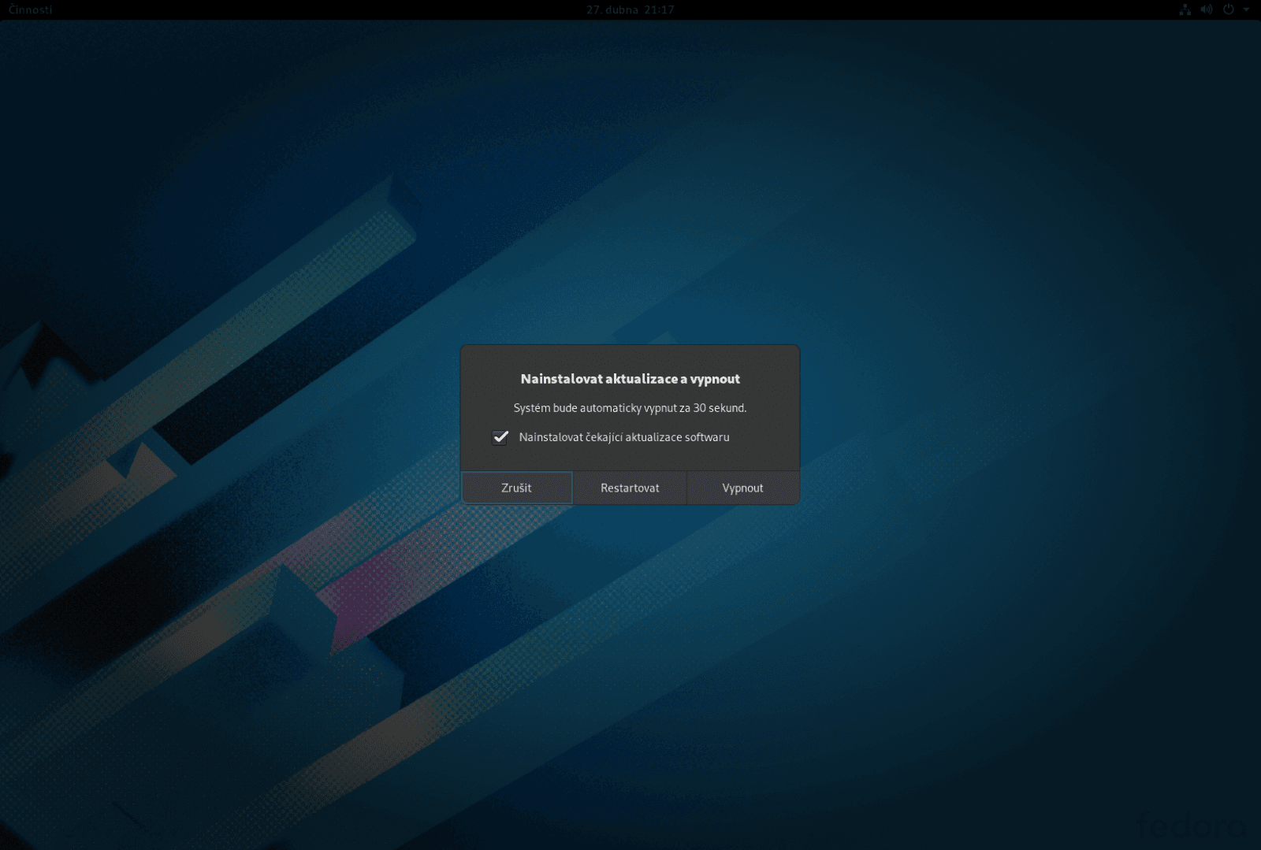Click the desktop wallpaper outside the dialog
1261x850 pixels.
point(236,670)
